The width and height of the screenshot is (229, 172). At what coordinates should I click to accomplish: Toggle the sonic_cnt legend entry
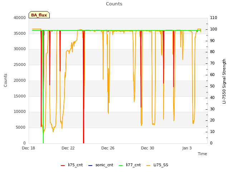click(x=101, y=165)
